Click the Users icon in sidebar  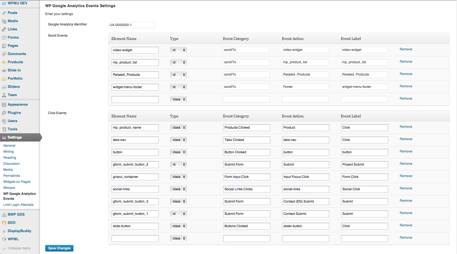4,121
